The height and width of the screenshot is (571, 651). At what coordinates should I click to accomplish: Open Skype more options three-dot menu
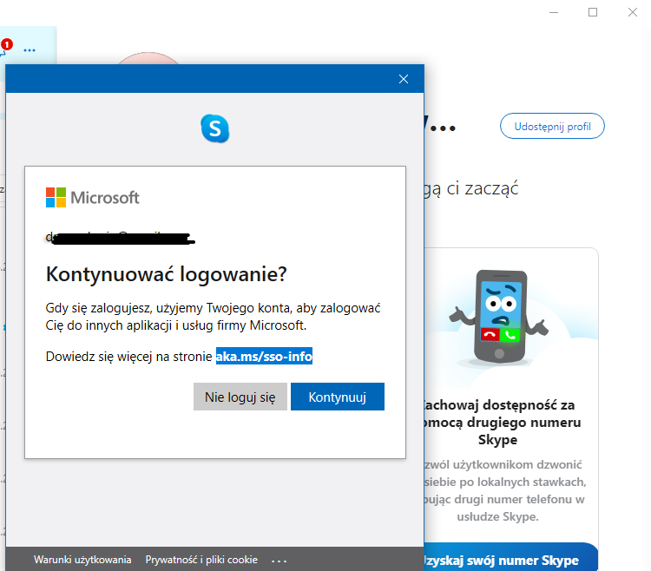[x=30, y=50]
